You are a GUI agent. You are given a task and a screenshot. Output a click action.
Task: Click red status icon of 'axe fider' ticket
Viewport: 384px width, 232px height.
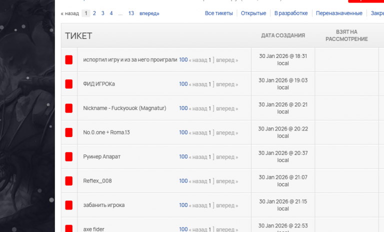[69, 228]
